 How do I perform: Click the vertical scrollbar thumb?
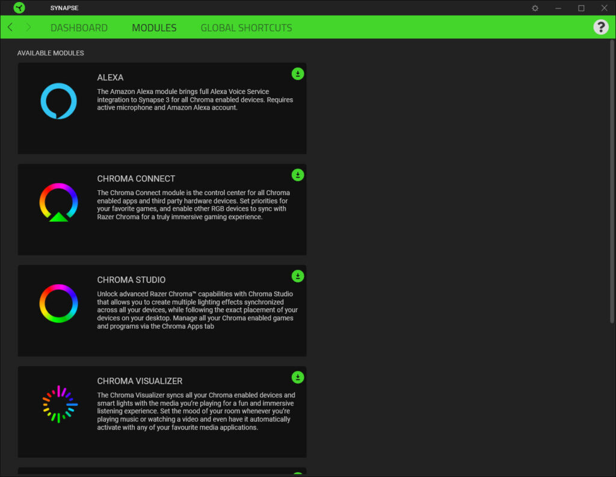click(612, 181)
